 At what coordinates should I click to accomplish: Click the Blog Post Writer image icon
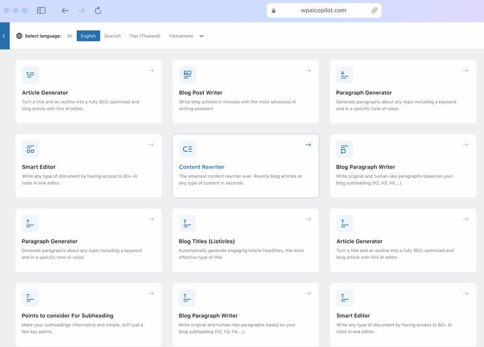pyautogui.click(x=187, y=75)
